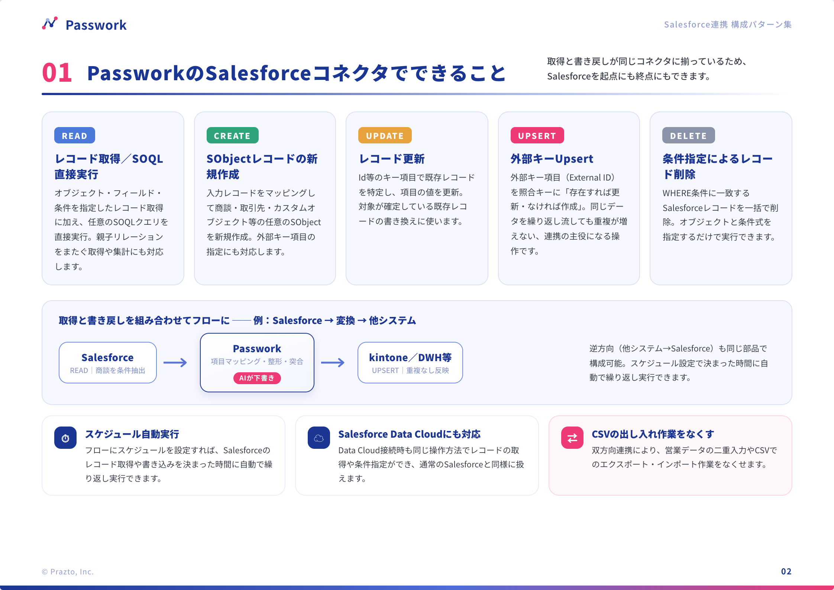Select the Passwork flow box
Screen dimensions: 834x590
pos(257,363)
